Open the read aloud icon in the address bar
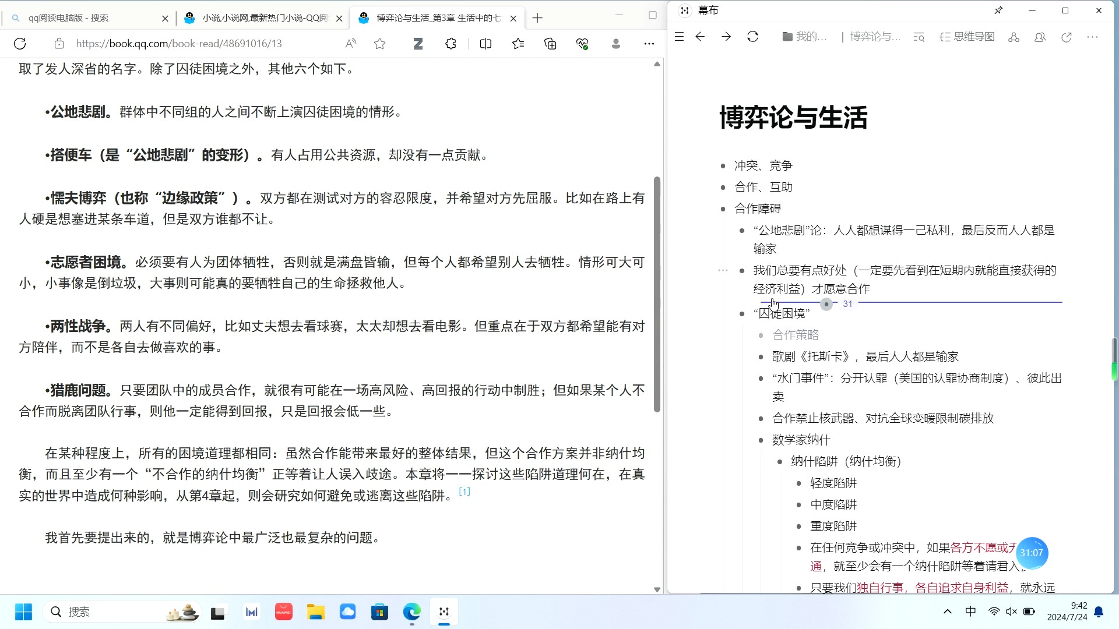The height and width of the screenshot is (629, 1119). pos(351,44)
